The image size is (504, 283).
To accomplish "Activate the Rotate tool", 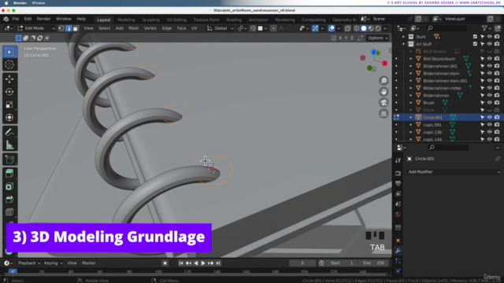I will (x=9, y=92).
